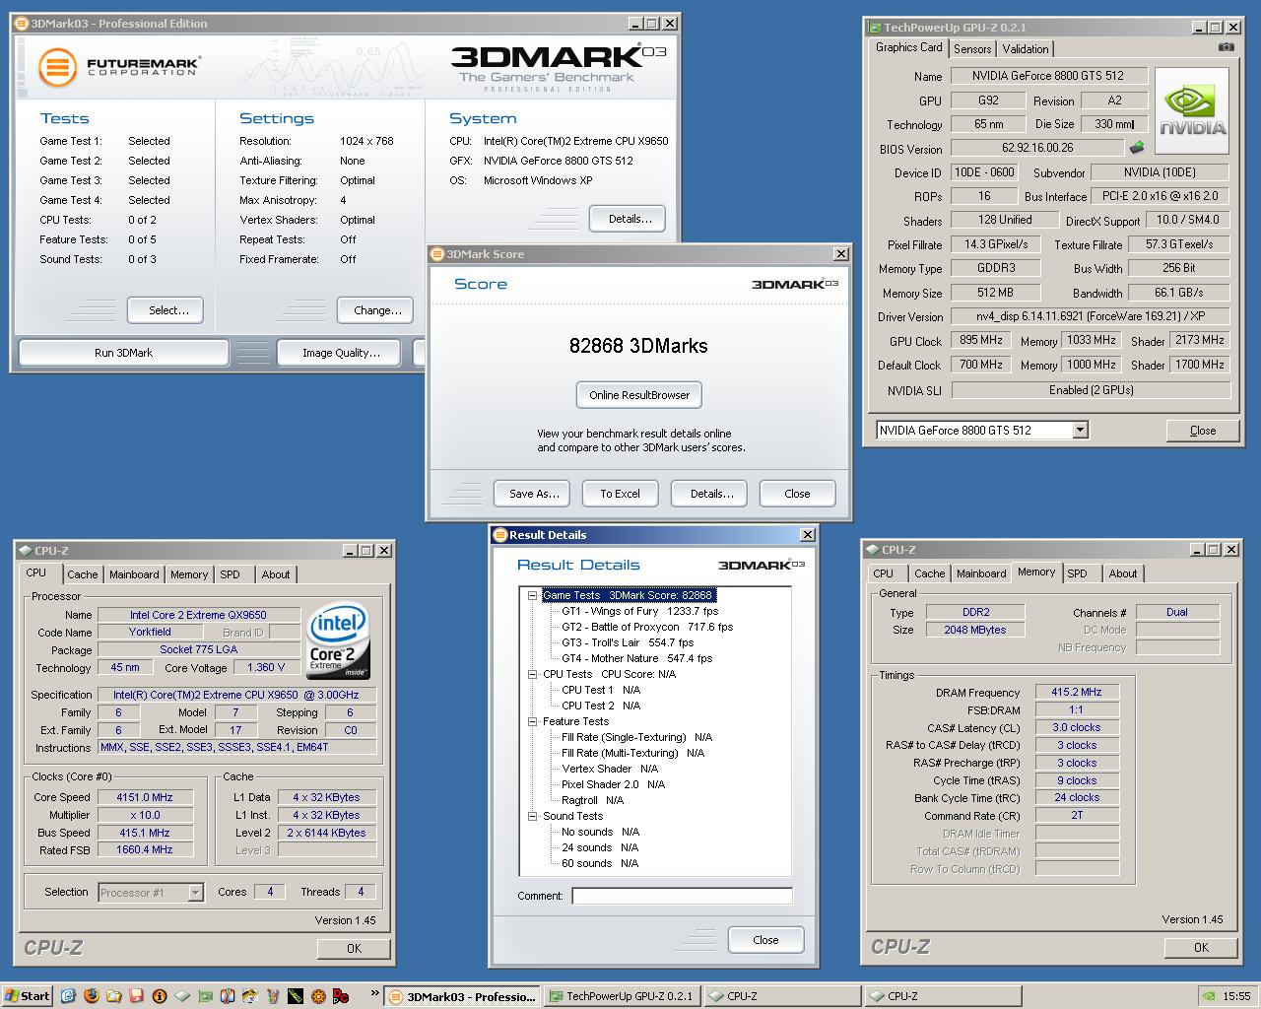1261x1009 pixels.
Task: Click the GPU Clock value 895 MHz
Action: coord(981,340)
